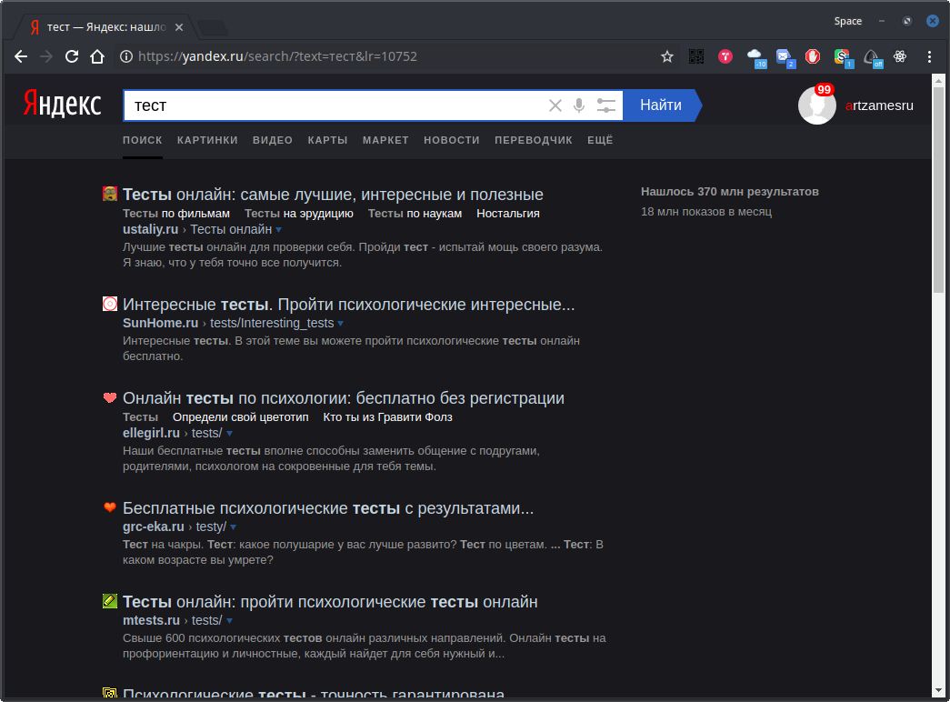
Task: Open 'Интересные тесты. Пройти психологические' result
Action: (x=348, y=305)
